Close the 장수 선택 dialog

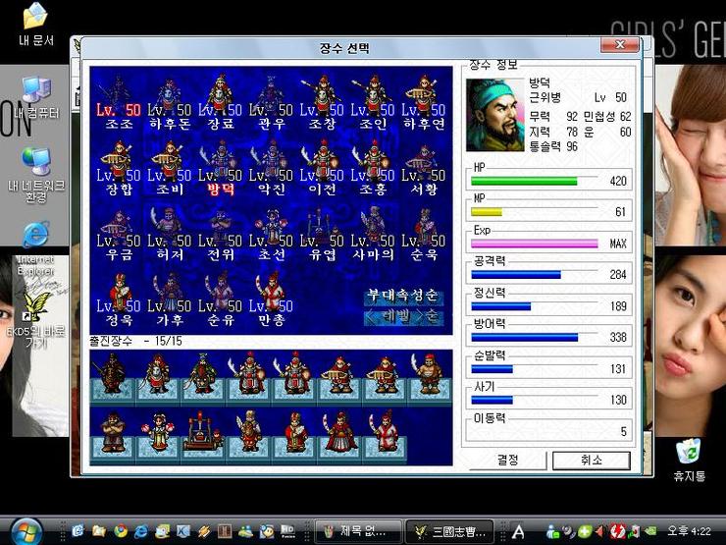pyautogui.click(x=619, y=45)
